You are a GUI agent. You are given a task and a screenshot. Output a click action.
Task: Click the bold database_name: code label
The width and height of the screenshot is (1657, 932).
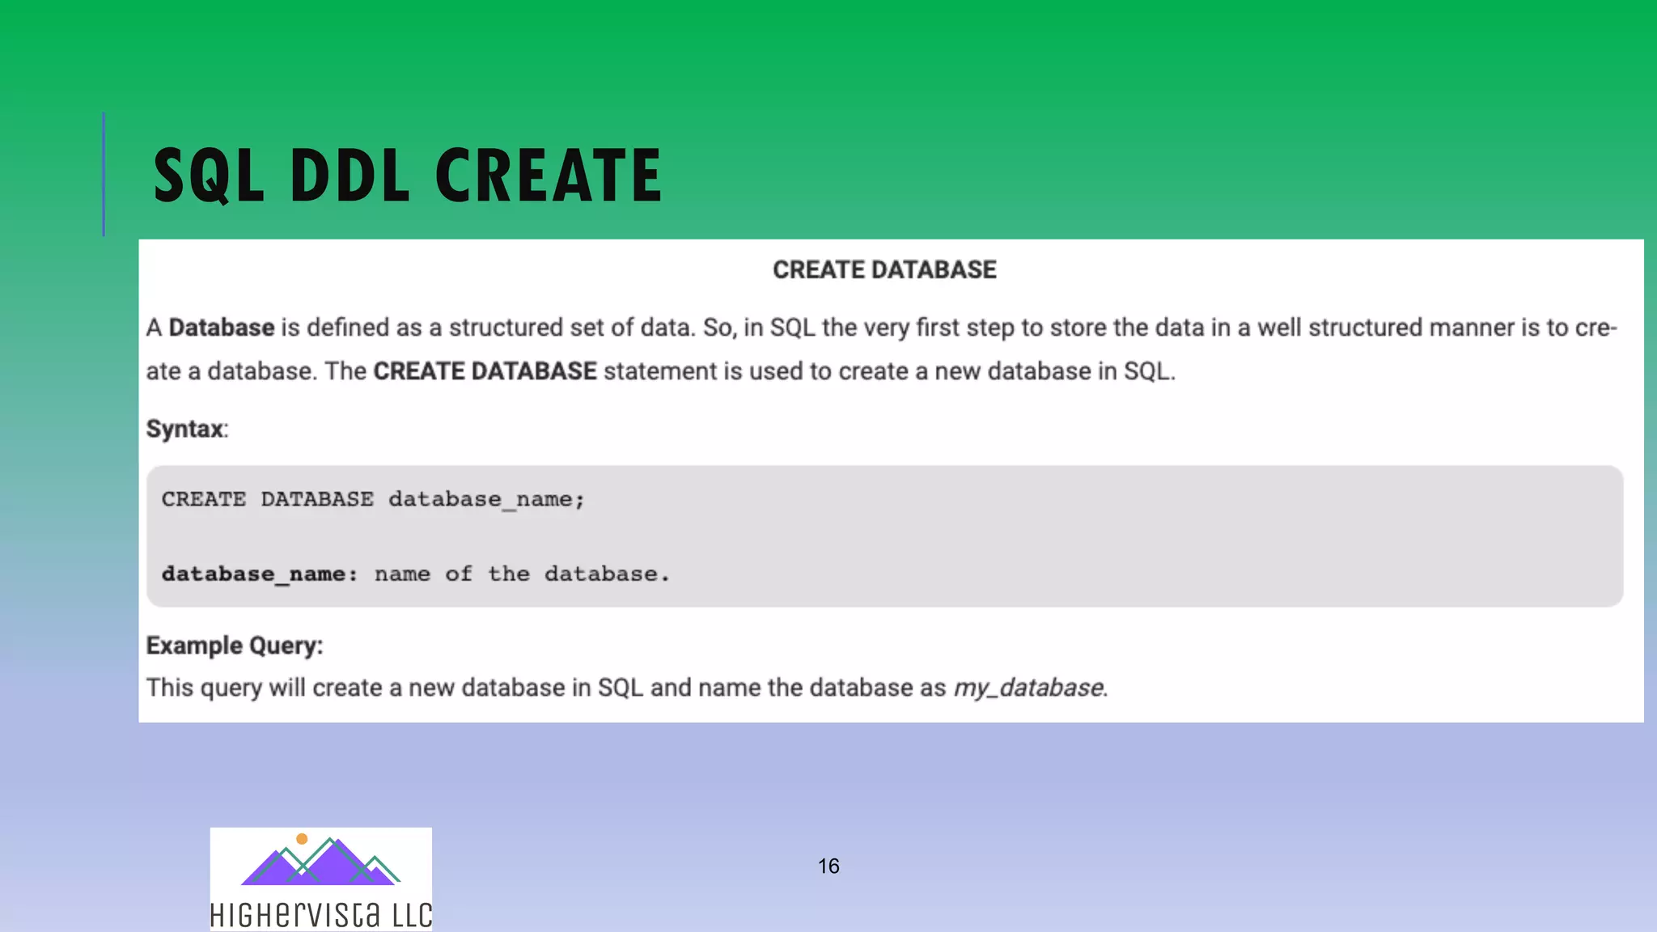pos(260,574)
